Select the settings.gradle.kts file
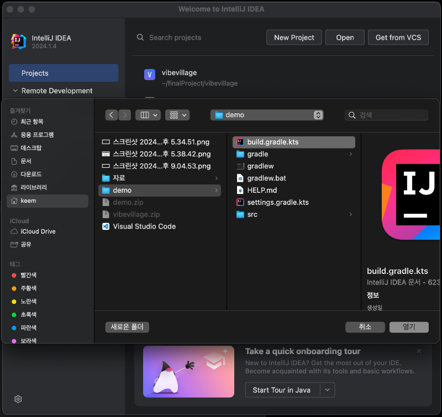 tap(294, 202)
